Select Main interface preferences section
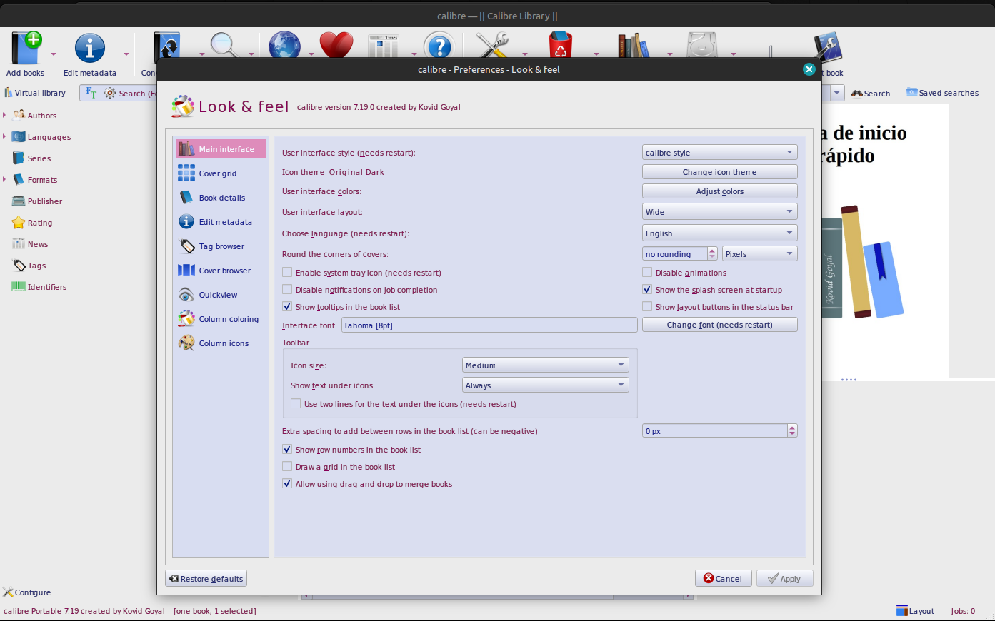 tap(221, 149)
